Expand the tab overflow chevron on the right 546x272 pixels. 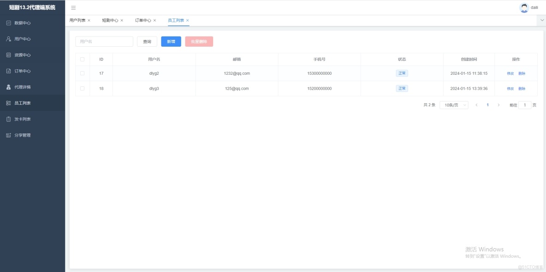pyautogui.click(x=541, y=20)
